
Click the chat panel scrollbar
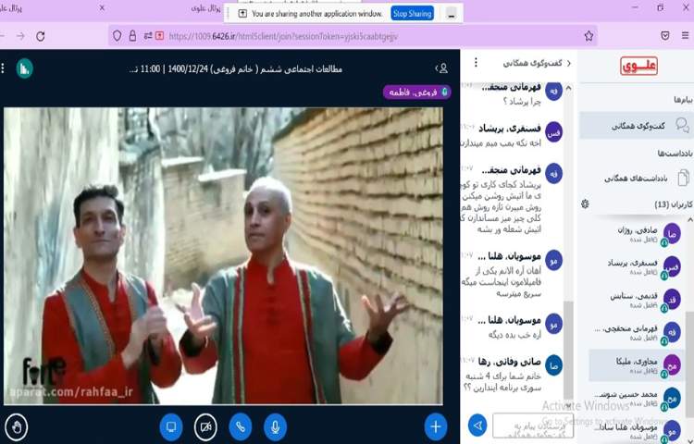[x=568, y=350]
